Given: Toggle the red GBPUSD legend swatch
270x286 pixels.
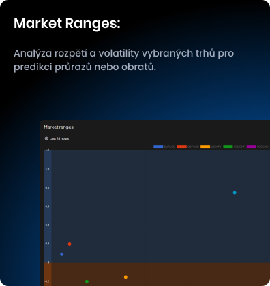Looking at the screenshot, I should [x=181, y=146].
